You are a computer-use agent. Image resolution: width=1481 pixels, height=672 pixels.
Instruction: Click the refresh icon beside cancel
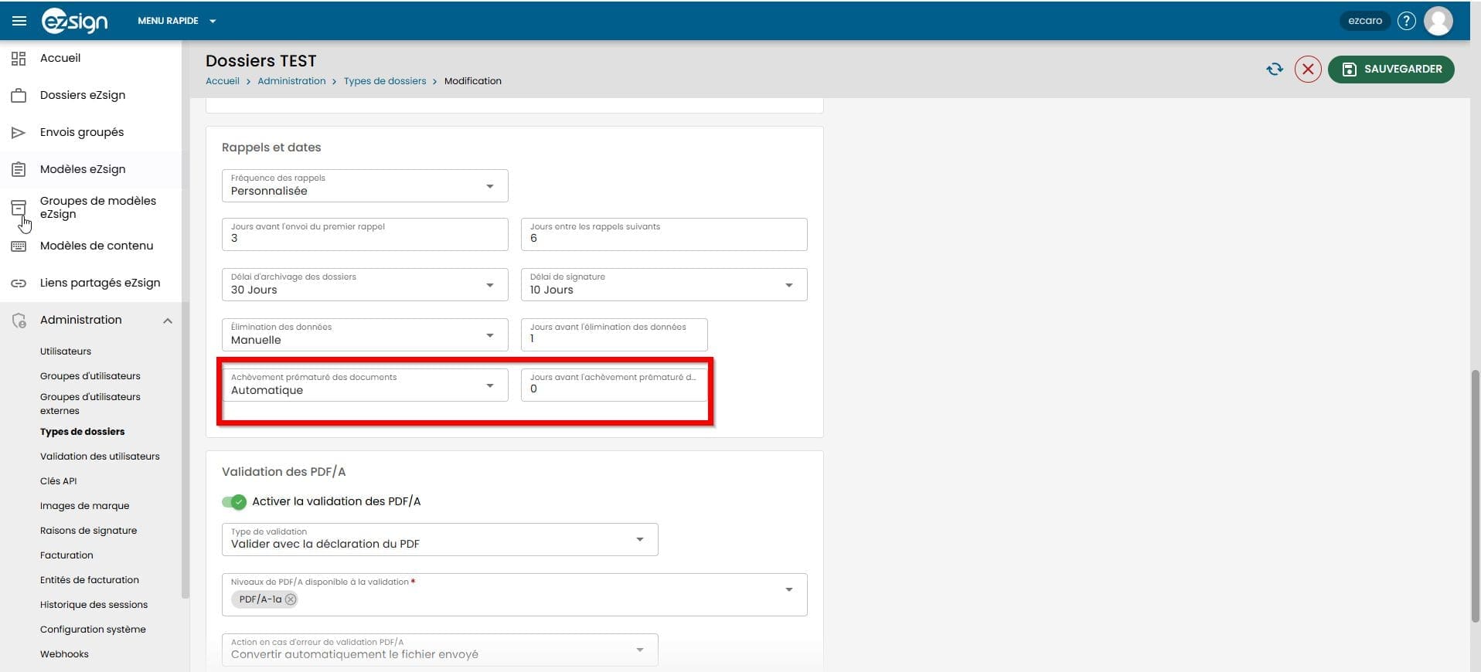[1274, 70]
